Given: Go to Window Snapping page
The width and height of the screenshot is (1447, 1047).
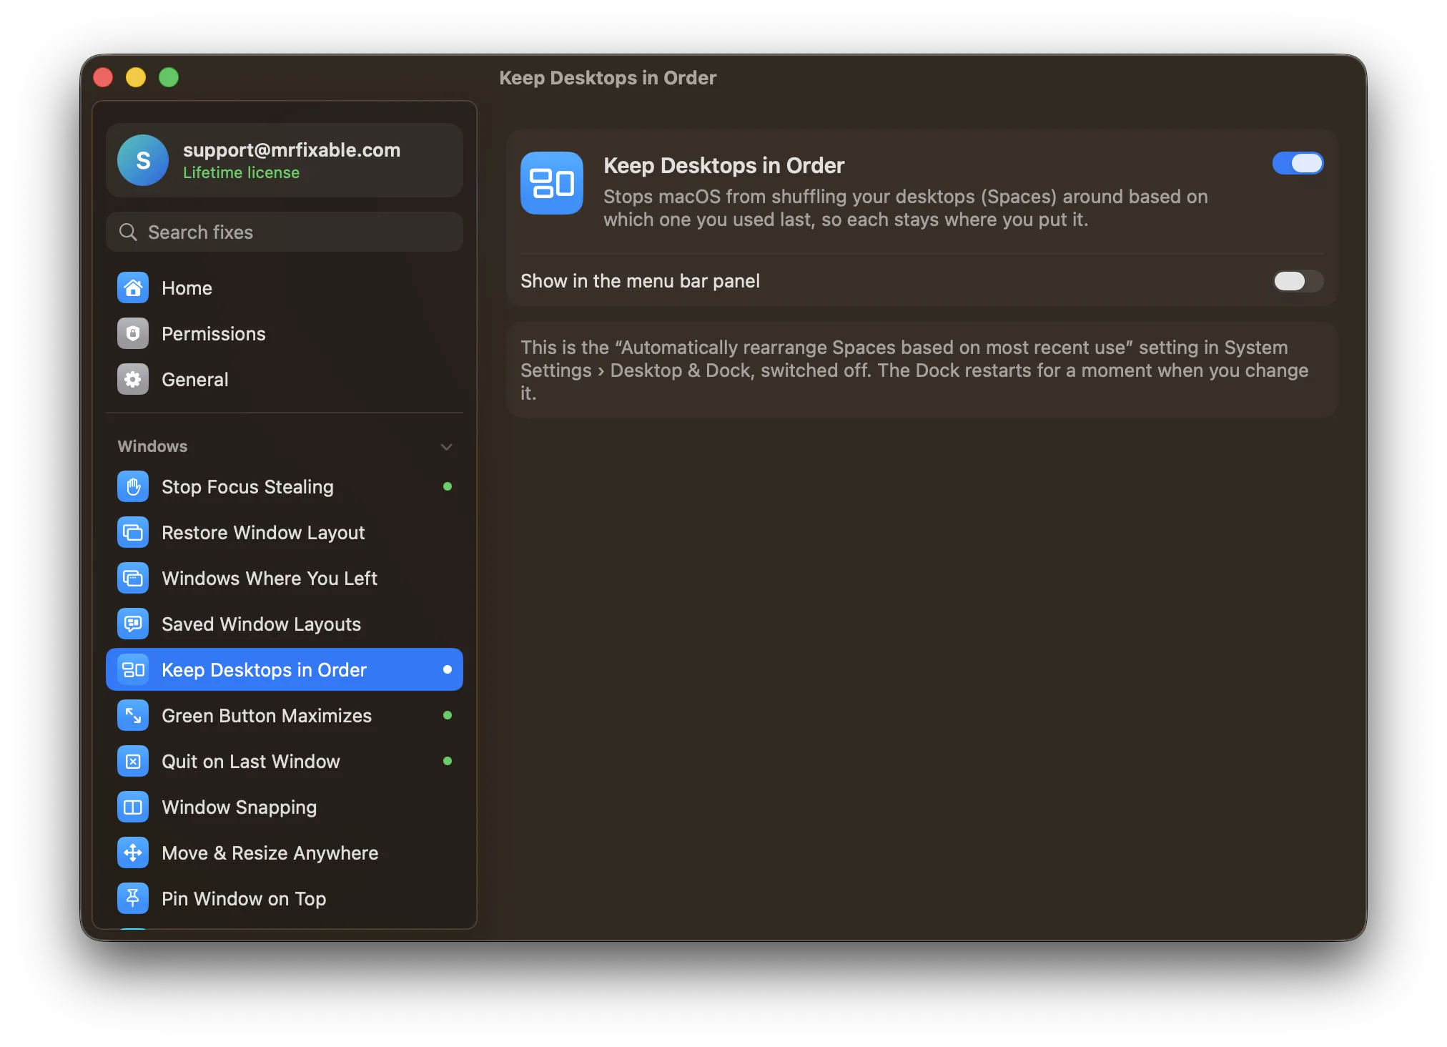Looking at the screenshot, I should [285, 807].
